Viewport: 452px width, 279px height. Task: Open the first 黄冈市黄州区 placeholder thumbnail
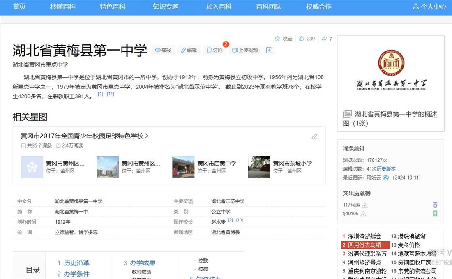tap(32, 167)
